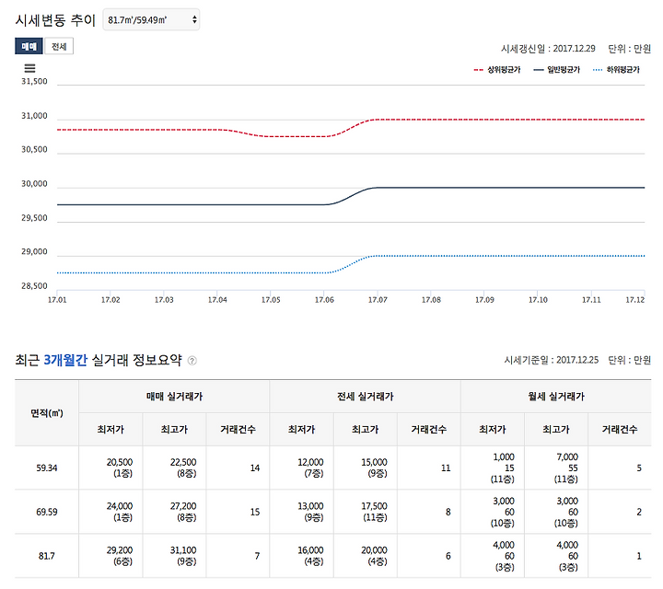Click the help question mark icon
The image size is (663, 589).
pyautogui.click(x=192, y=361)
